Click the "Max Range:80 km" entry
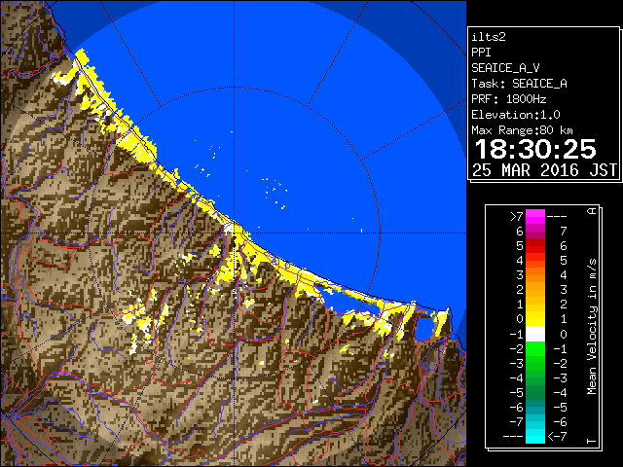The height and width of the screenshot is (467, 623). [522, 130]
